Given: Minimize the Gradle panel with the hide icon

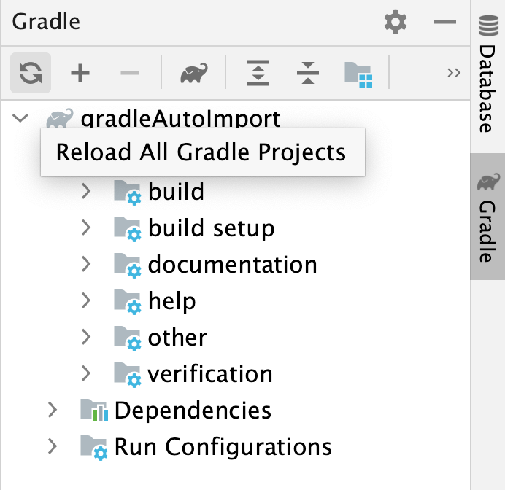Looking at the screenshot, I should click(x=444, y=23).
